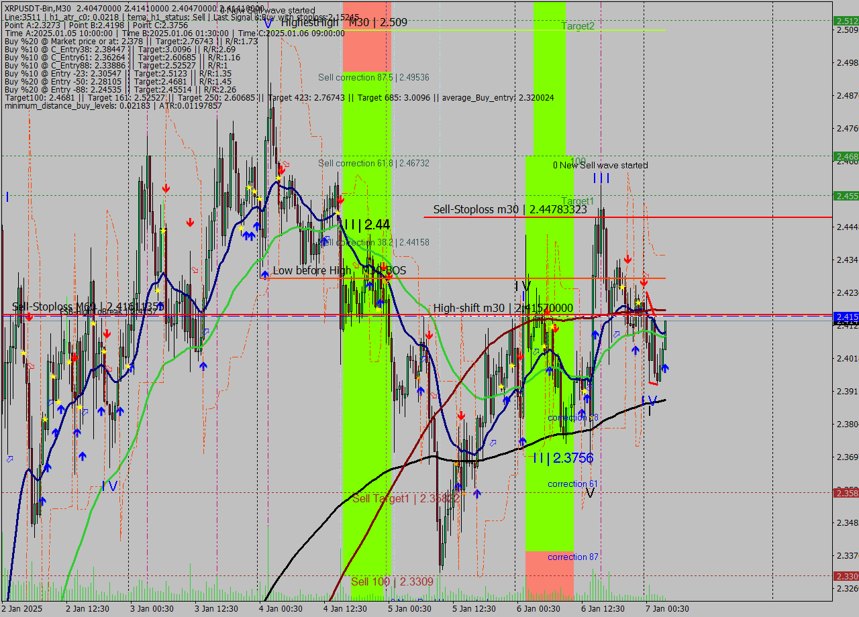Click the 2.348 price axis value
This screenshot has width=859, height=617.
click(x=846, y=522)
